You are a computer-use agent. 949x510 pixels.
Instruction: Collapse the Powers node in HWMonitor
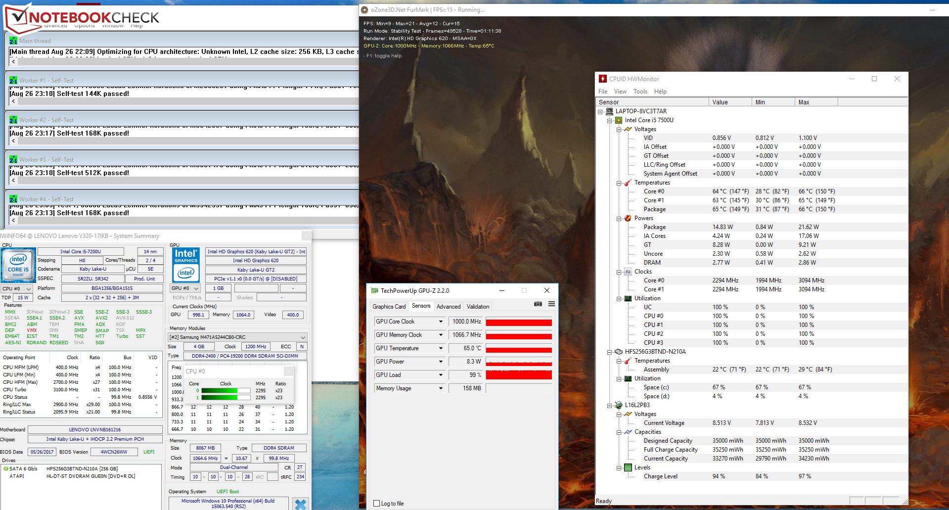619,219
